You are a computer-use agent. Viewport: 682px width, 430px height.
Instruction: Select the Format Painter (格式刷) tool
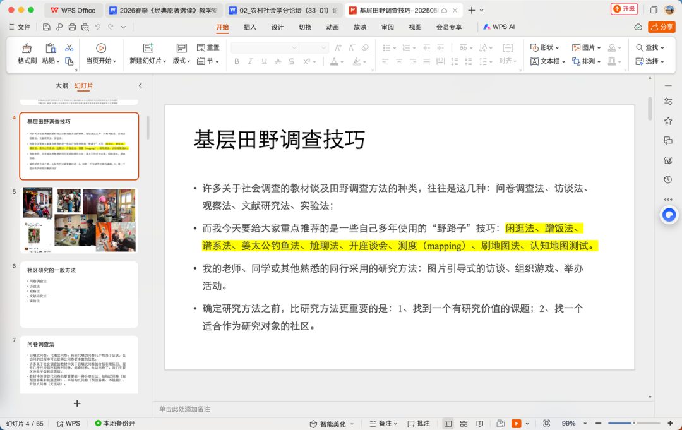point(27,54)
